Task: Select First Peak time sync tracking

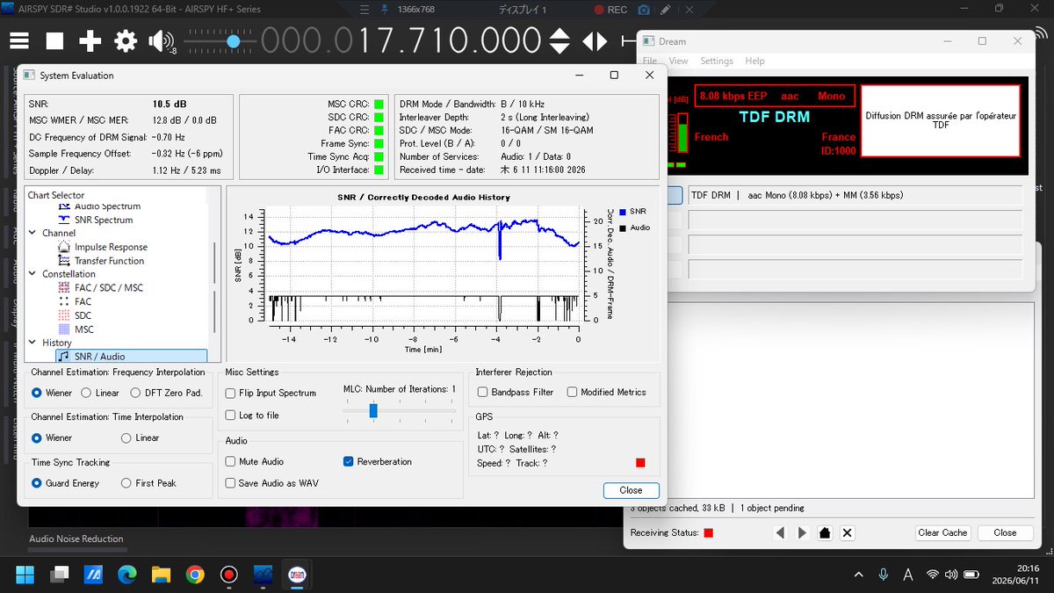Action: coord(148,483)
